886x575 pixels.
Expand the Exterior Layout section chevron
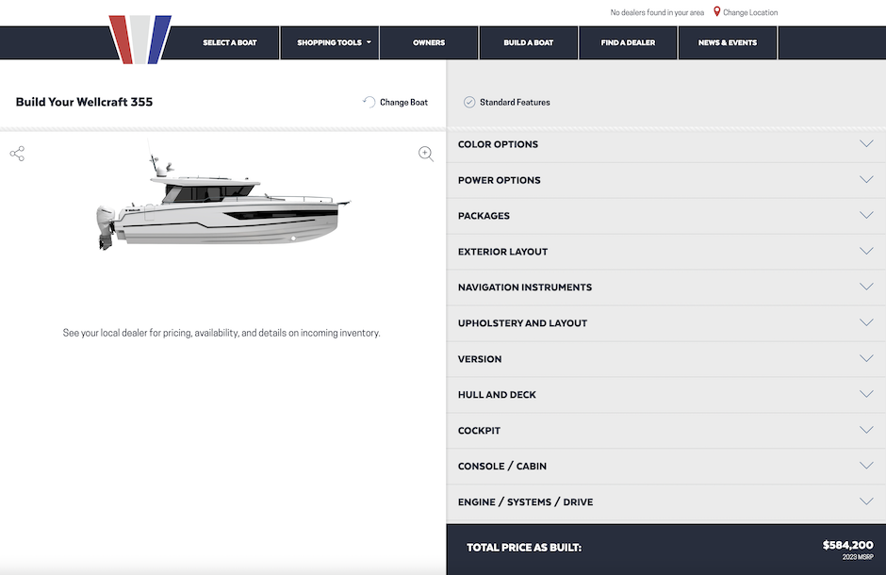(866, 252)
